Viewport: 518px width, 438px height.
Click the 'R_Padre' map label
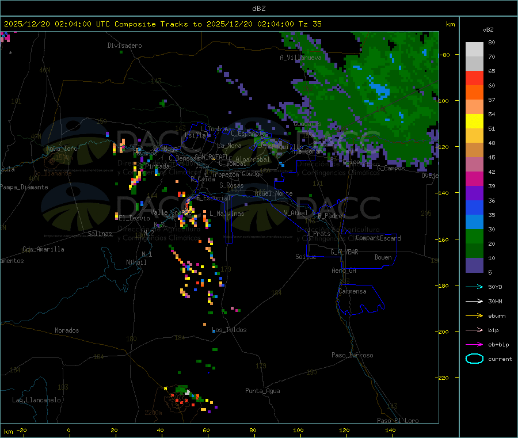point(330,216)
